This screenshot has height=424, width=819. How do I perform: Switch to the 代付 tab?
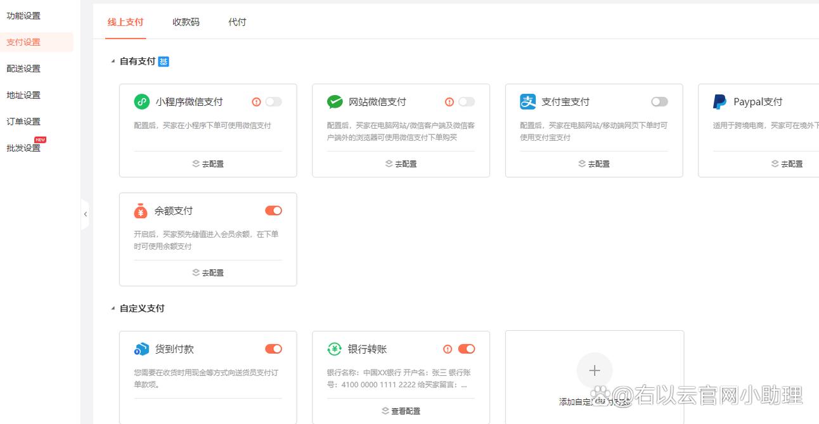point(237,22)
